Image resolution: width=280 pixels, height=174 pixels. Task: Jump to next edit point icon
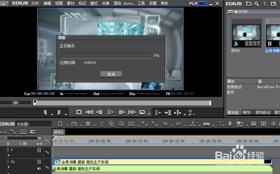(168, 113)
